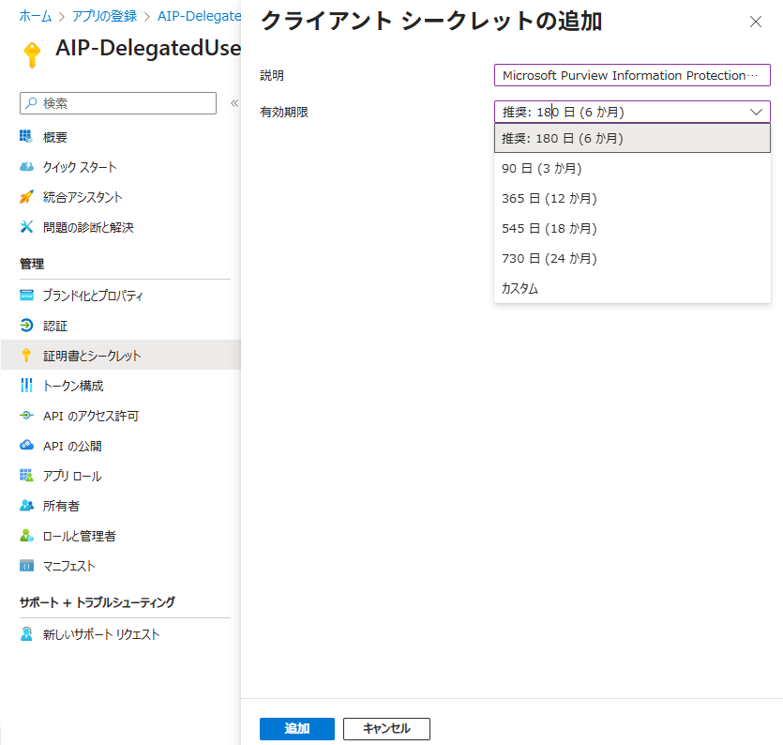Close the クライアント シークレットの追加 panel
This screenshot has height=745, width=783.
756,22
